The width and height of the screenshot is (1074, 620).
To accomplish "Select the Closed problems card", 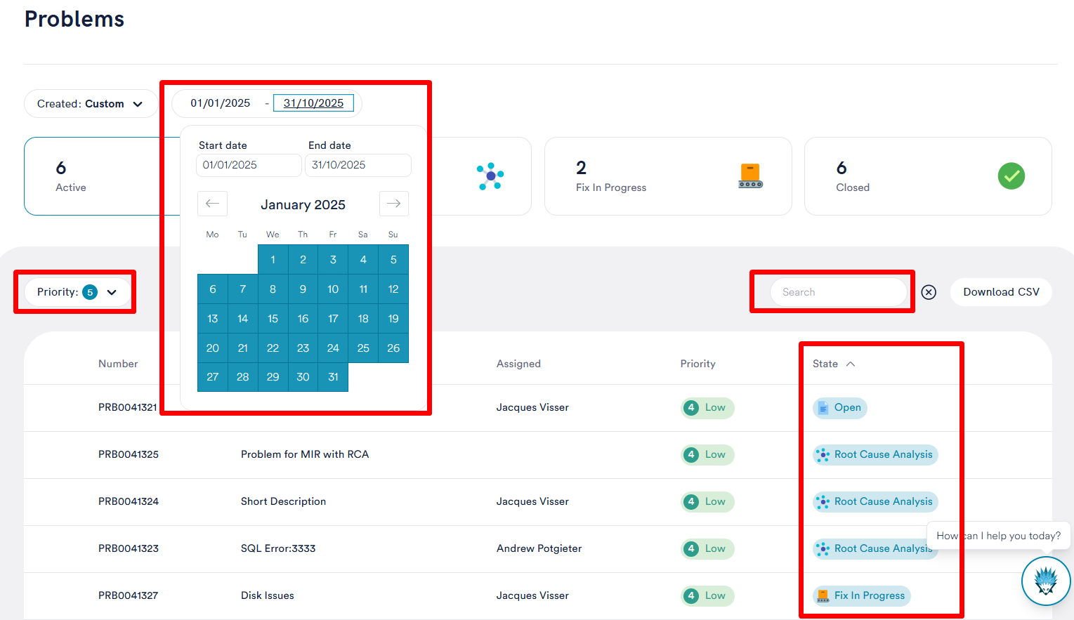I will point(927,176).
